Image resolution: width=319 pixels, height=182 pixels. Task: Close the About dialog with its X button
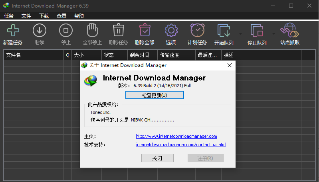tap(230, 65)
